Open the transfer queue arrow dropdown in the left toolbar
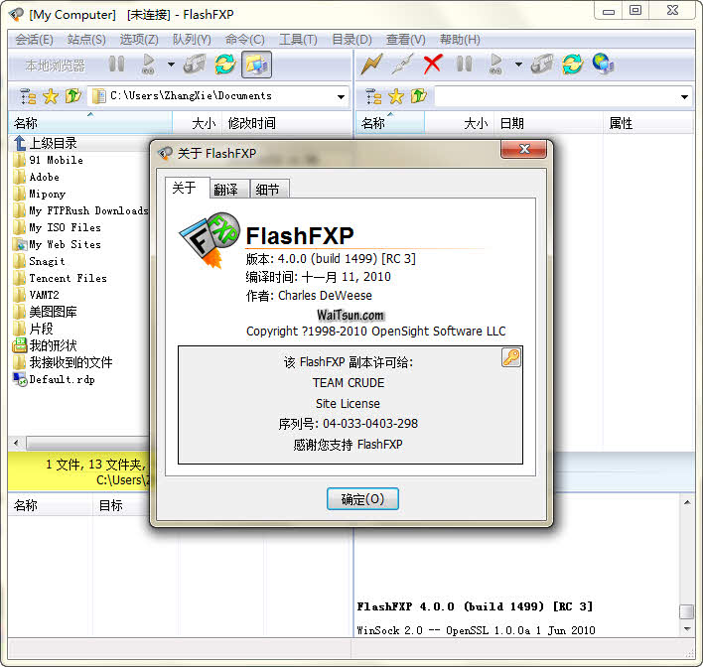Screen dimensions: 703x667 pos(171,66)
